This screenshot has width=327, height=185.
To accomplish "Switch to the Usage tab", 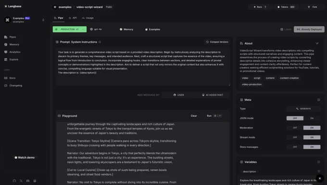I will click(x=88, y=18).
